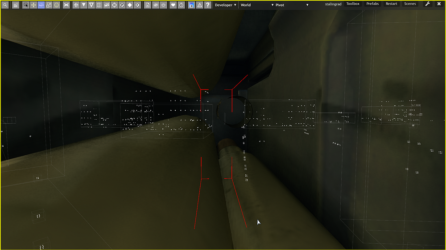Click the magnifying glass search icon
446x250 pixels.
tap(5, 5)
